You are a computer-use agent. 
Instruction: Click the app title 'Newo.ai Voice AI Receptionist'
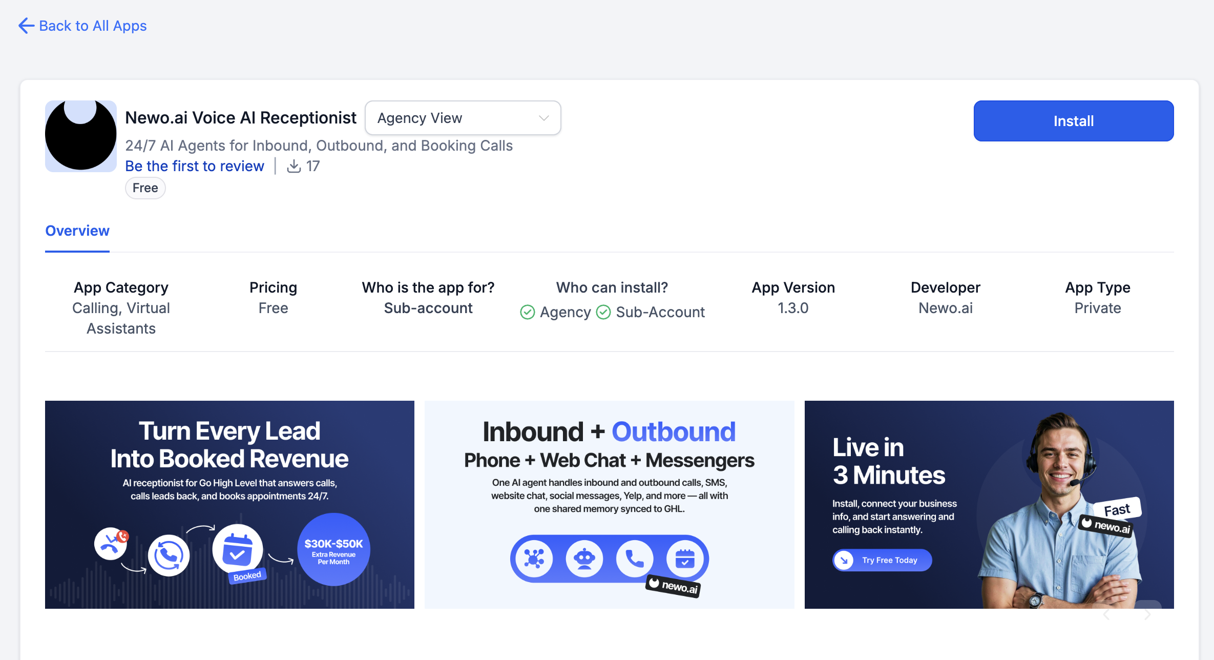tap(241, 118)
